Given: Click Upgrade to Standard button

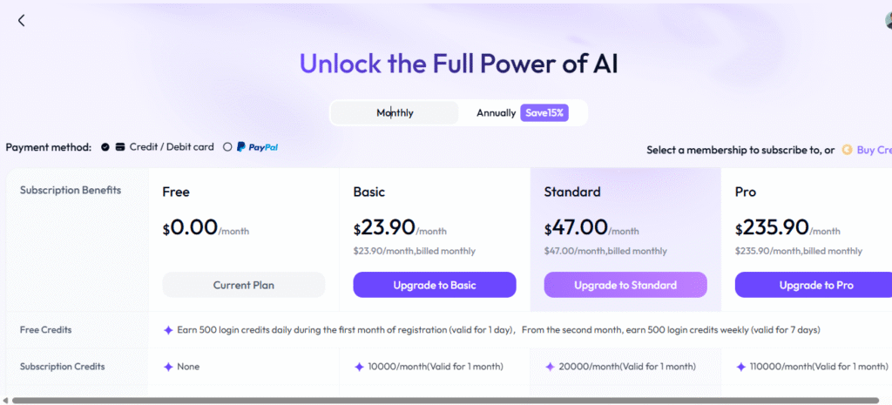Looking at the screenshot, I should (625, 285).
